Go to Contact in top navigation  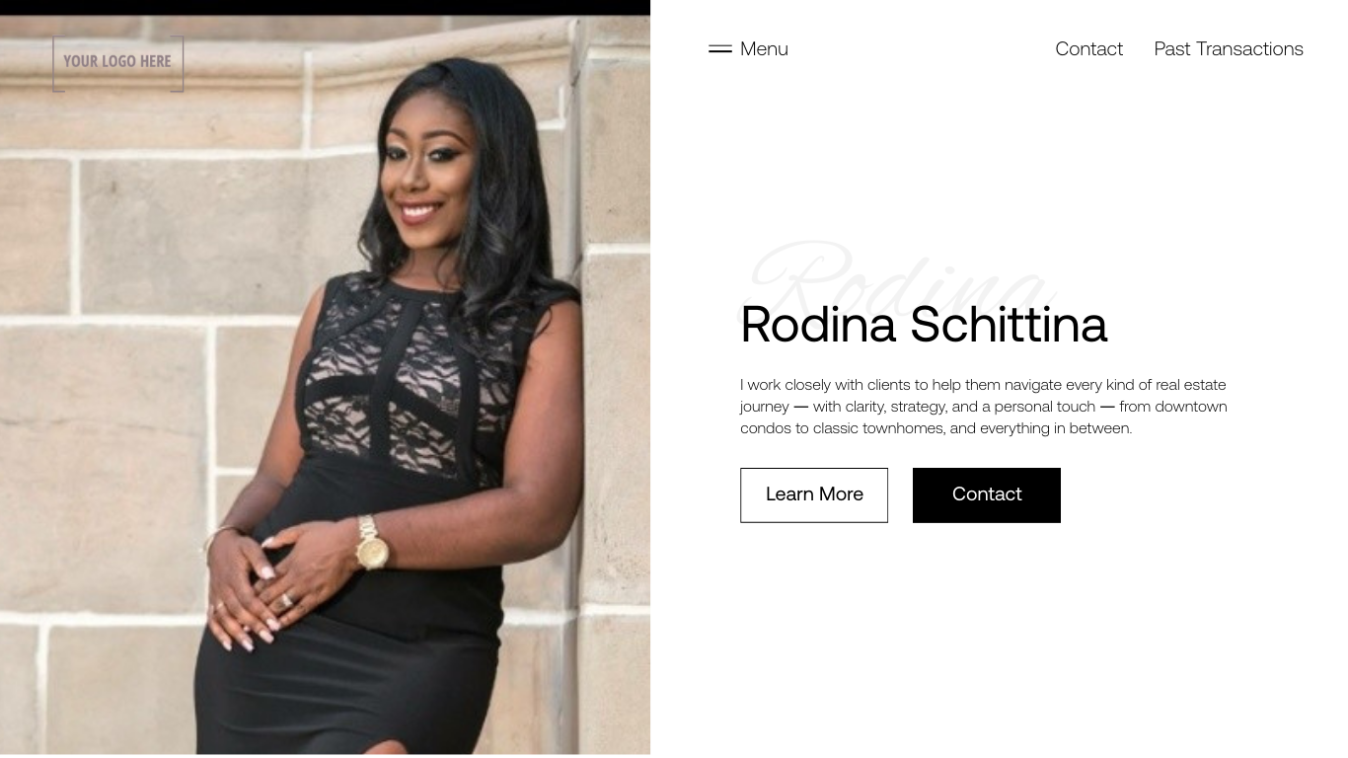(1088, 48)
